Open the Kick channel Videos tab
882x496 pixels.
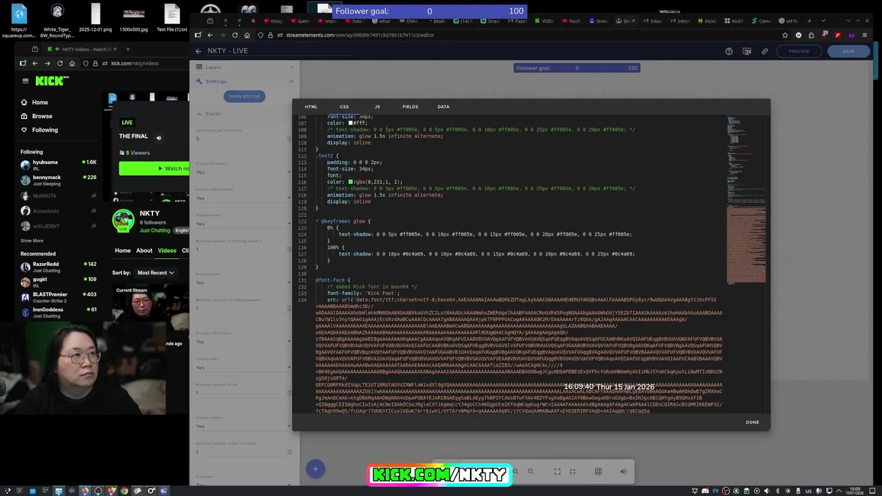tap(167, 250)
